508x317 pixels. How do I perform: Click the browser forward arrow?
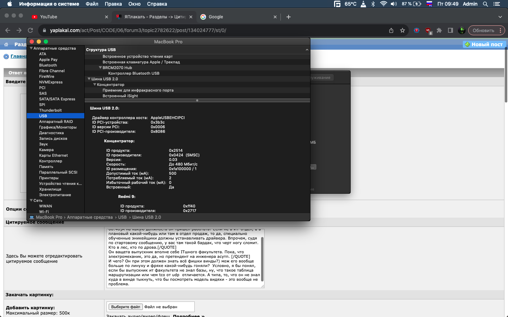point(19,30)
